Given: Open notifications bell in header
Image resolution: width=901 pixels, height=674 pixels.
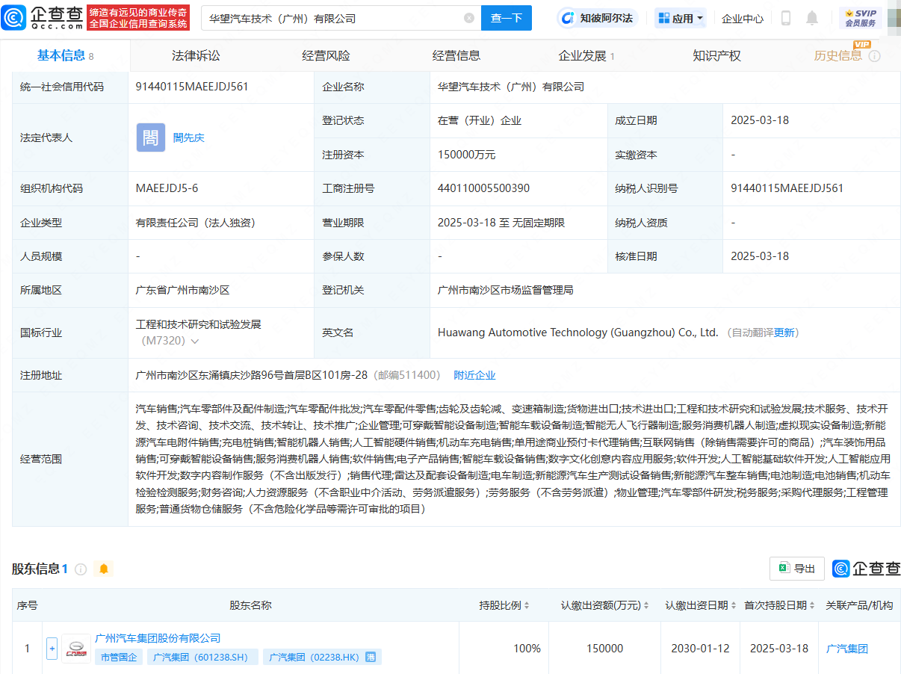Looking at the screenshot, I should (812, 18).
